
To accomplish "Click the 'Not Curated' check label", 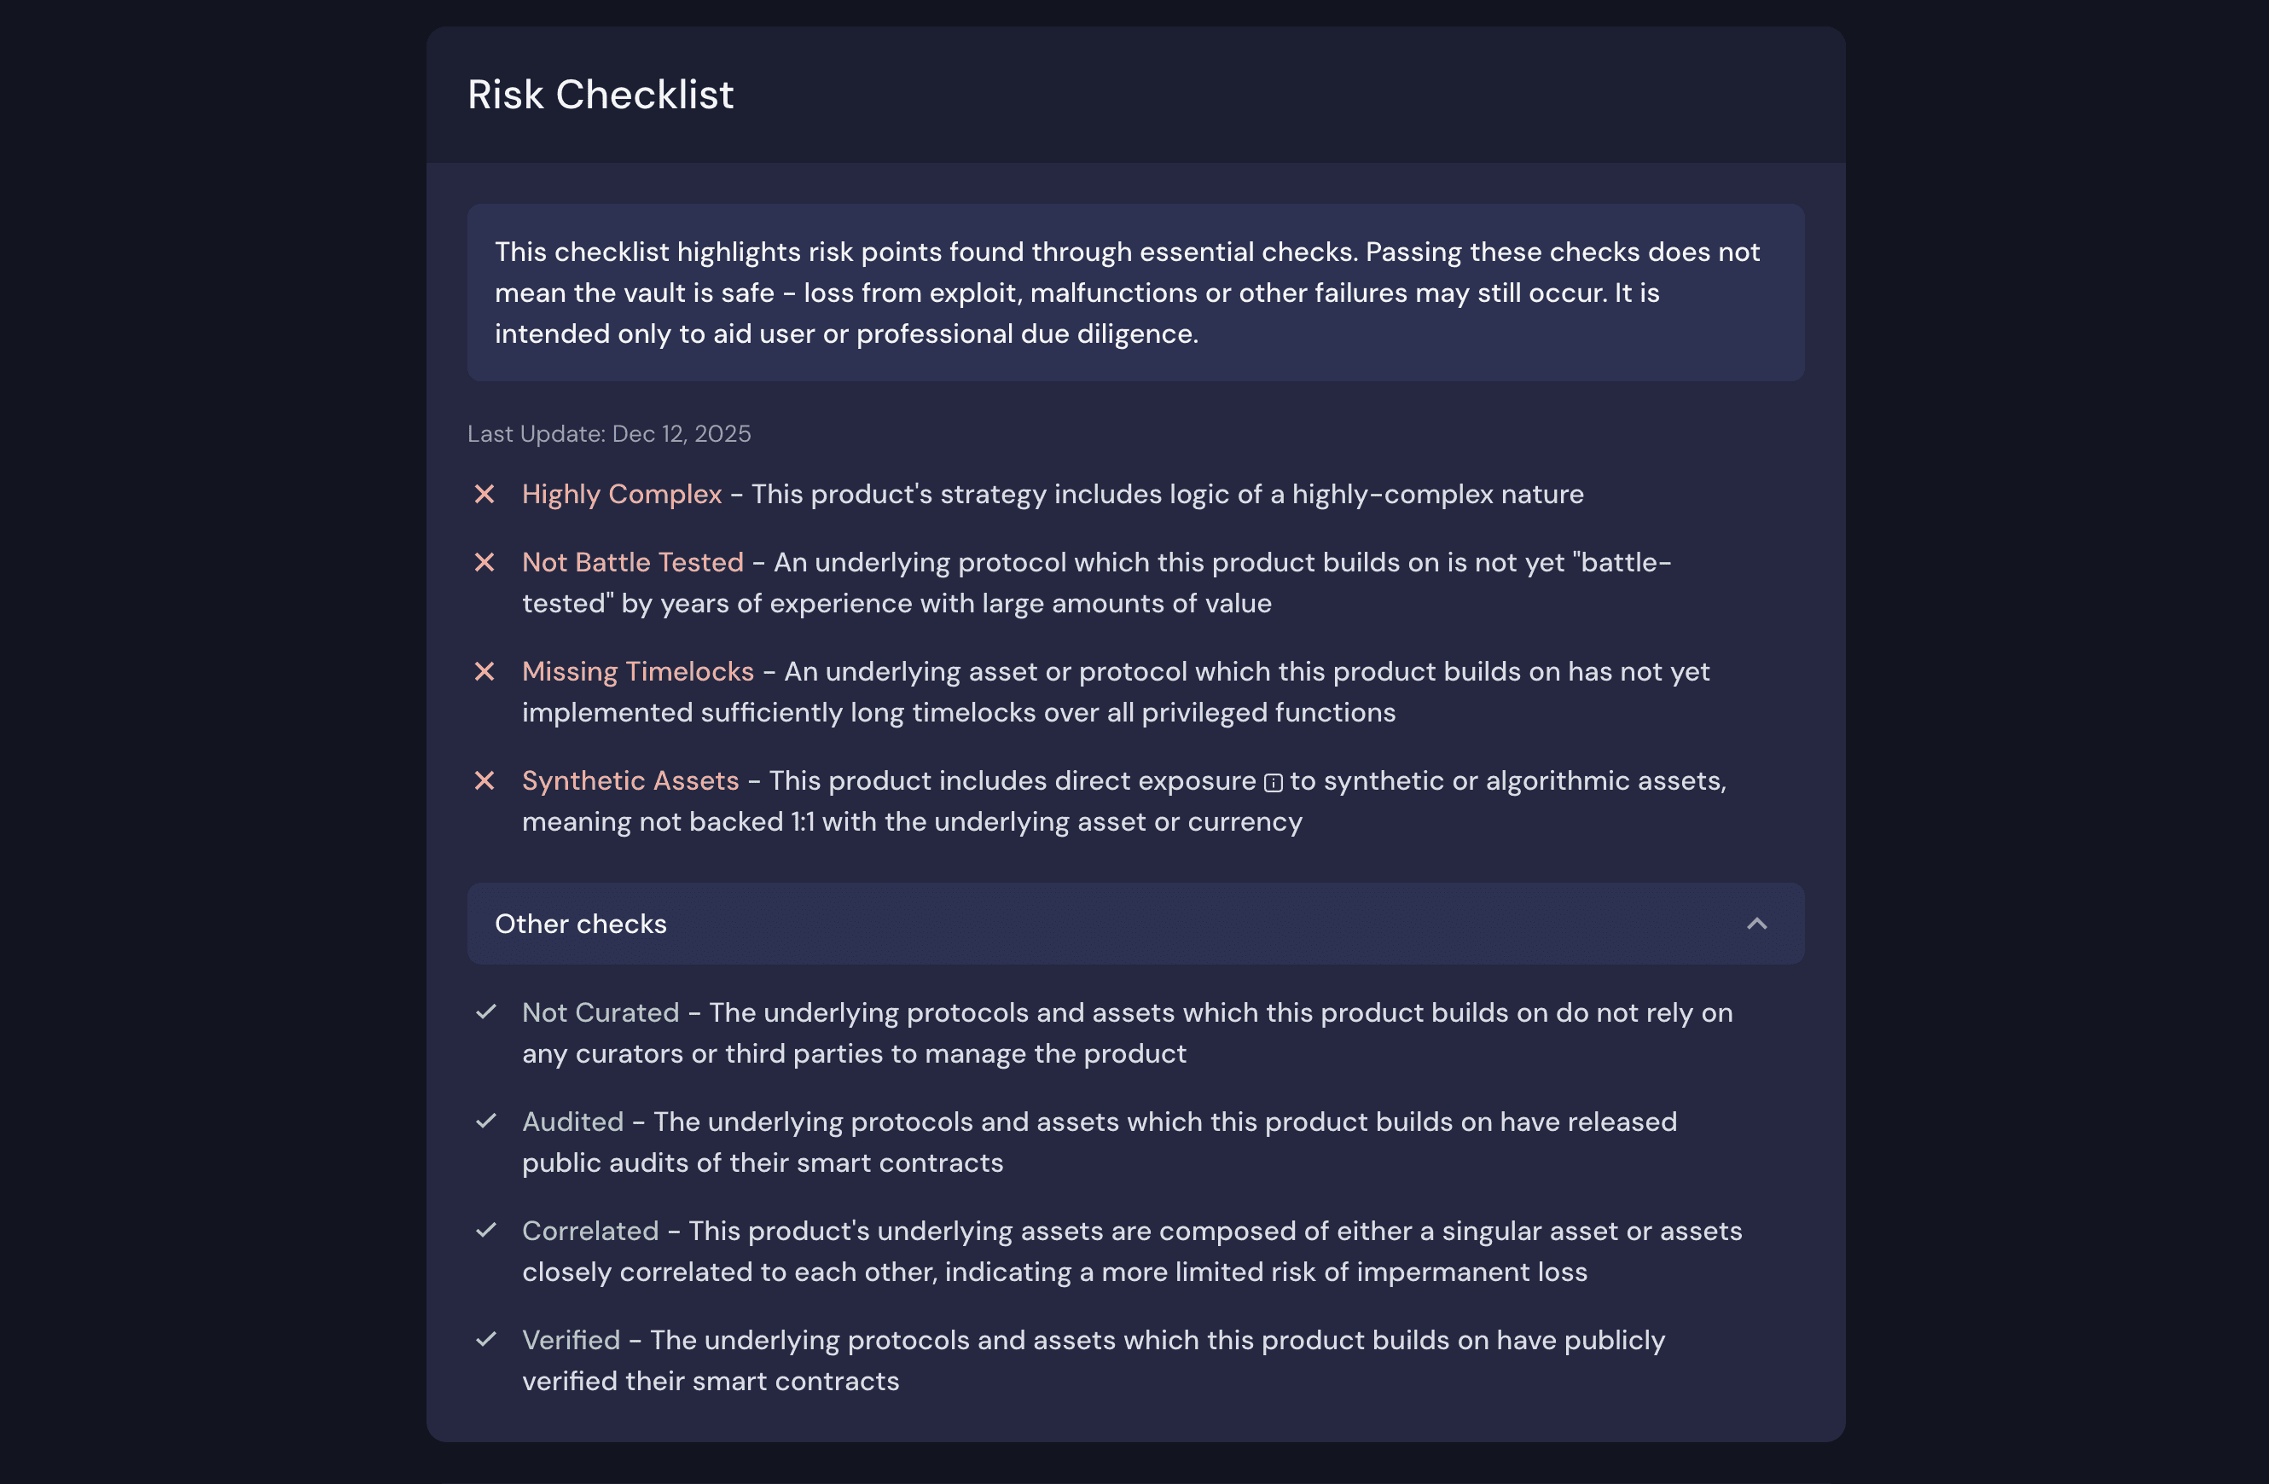I will (x=601, y=1012).
